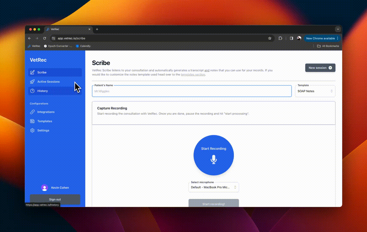Viewport: 367px width, 232px height.
Task: Click the site info icon in address bar
Action: tap(54, 38)
